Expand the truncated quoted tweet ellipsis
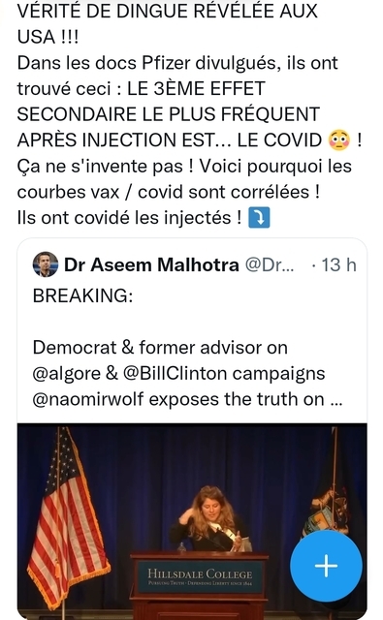The width and height of the screenshot is (383, 620). click(x=335, y=400)
